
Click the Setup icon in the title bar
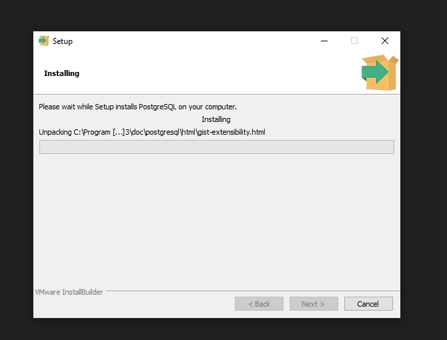[44, 41]
